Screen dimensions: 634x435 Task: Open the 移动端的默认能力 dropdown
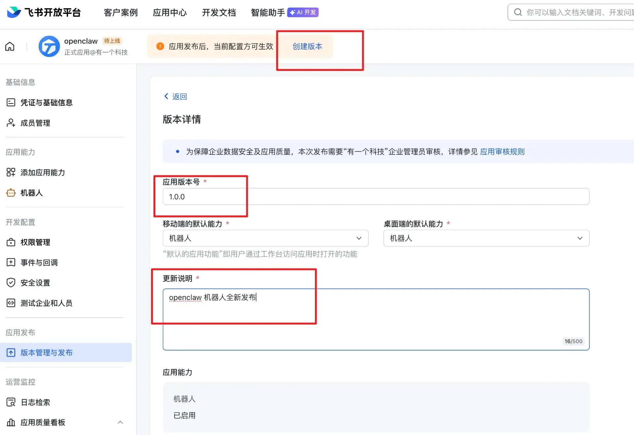tap(265, 238)
